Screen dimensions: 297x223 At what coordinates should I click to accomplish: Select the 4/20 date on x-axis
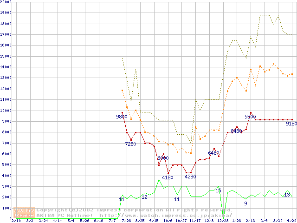click(291, 221)
